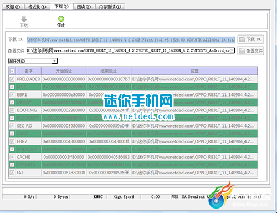The height and width of the screenshot is (213, 277).
Task: Click the 开始地址 column header
Action: 64,71
